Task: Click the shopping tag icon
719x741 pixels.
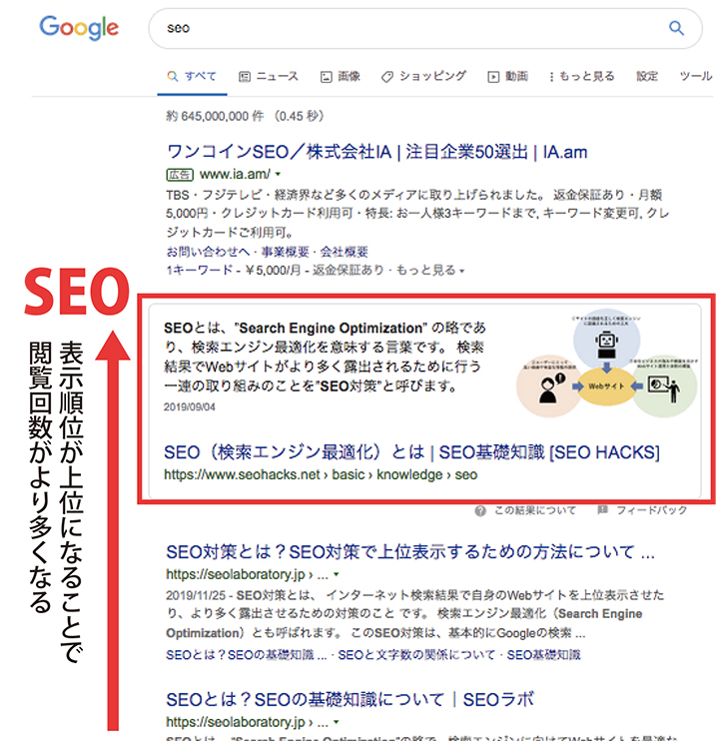Action: (x=387, y=77)
